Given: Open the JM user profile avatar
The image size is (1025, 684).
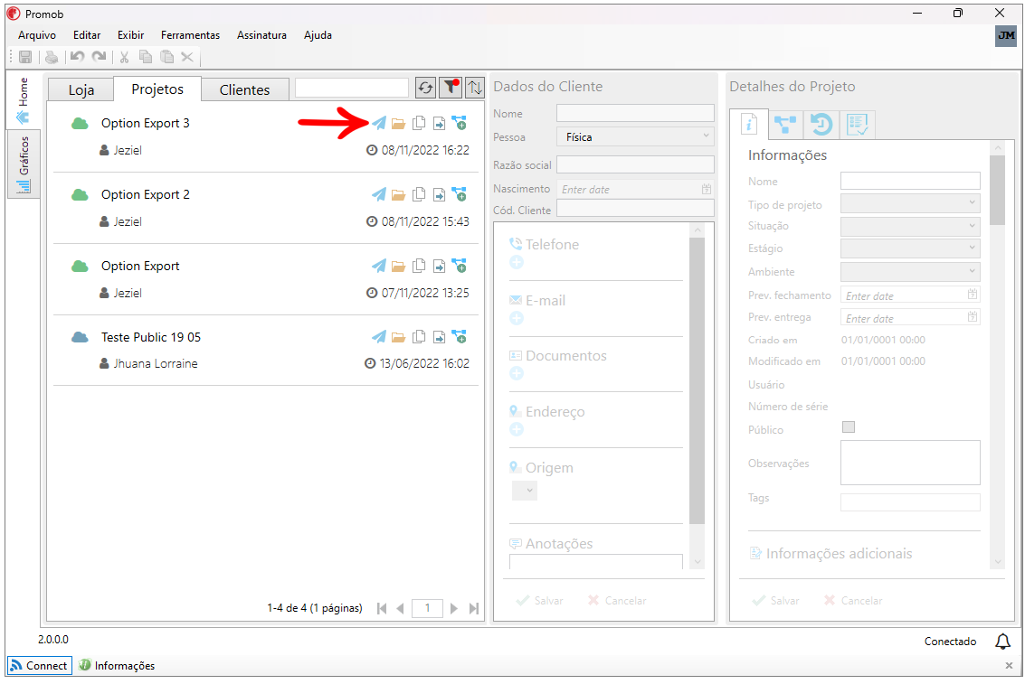Looking at the screenshot, I should (1006, 36).
